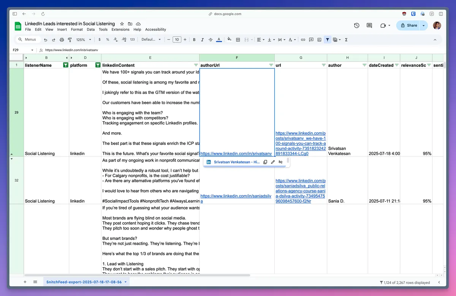Viewport: 456px width, 296px height.
Task: Click the Share button
Action: [408, 25]
